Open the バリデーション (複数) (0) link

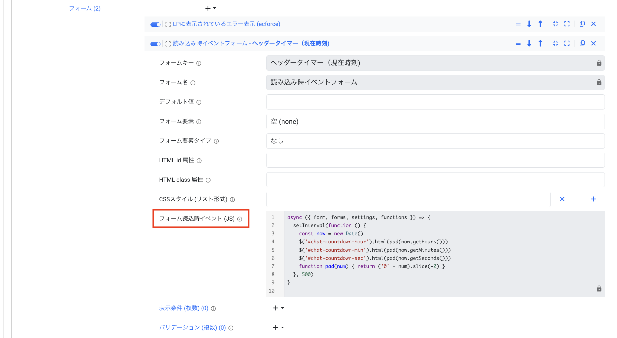point(192,327)
